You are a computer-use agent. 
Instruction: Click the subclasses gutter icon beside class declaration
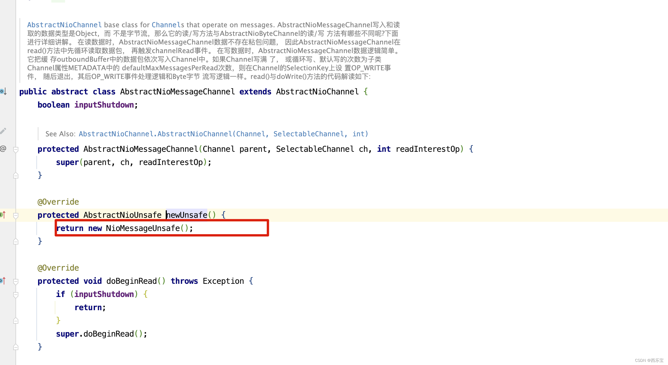tap(3, 92)
